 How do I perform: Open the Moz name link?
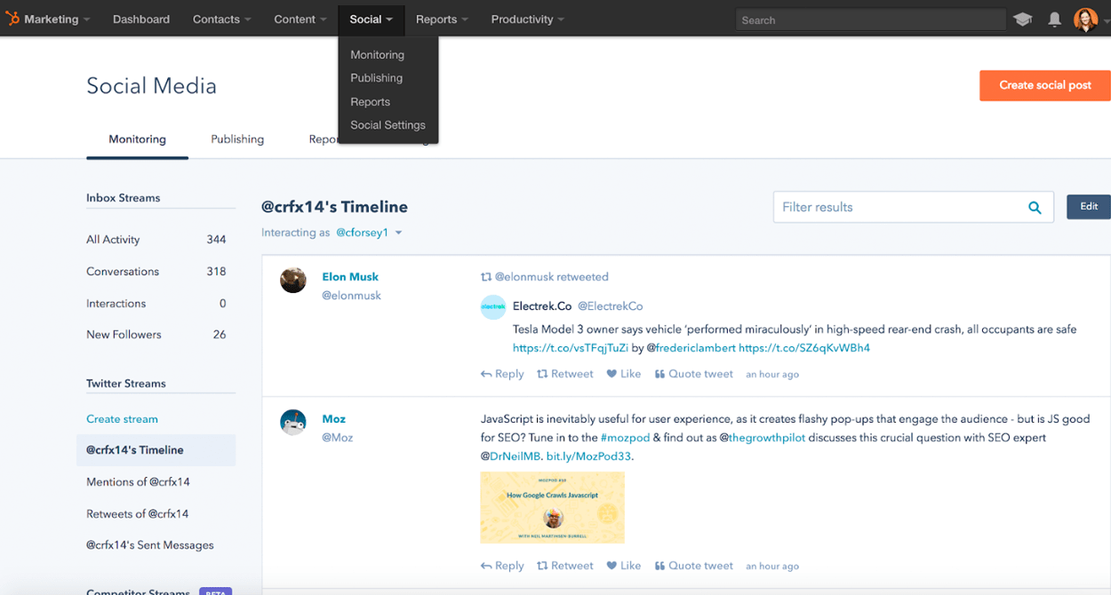point(333,419)
